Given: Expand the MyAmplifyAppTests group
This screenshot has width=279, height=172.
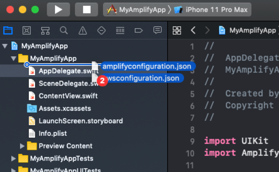Looking at the screenshot, I should 14,158.
